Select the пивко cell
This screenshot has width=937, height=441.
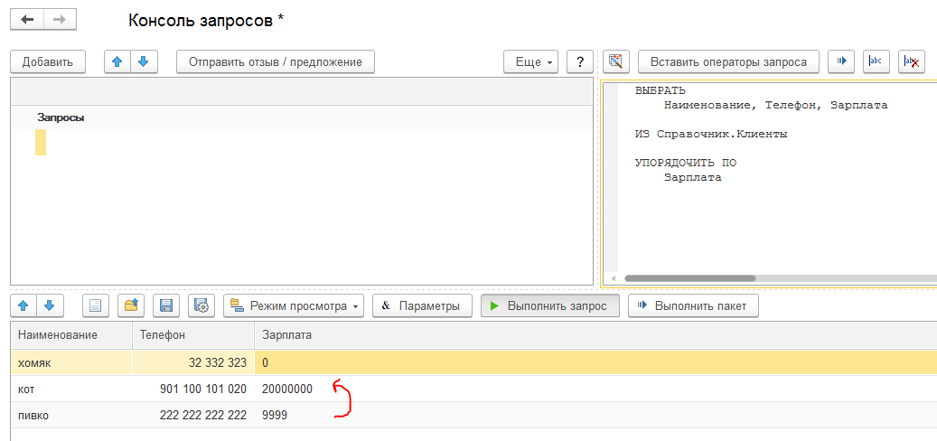71,416
